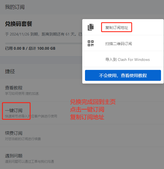Click the copy icon beside 复制订阅地址
This screenshot has height=169, width=164.
coord(91,27)
